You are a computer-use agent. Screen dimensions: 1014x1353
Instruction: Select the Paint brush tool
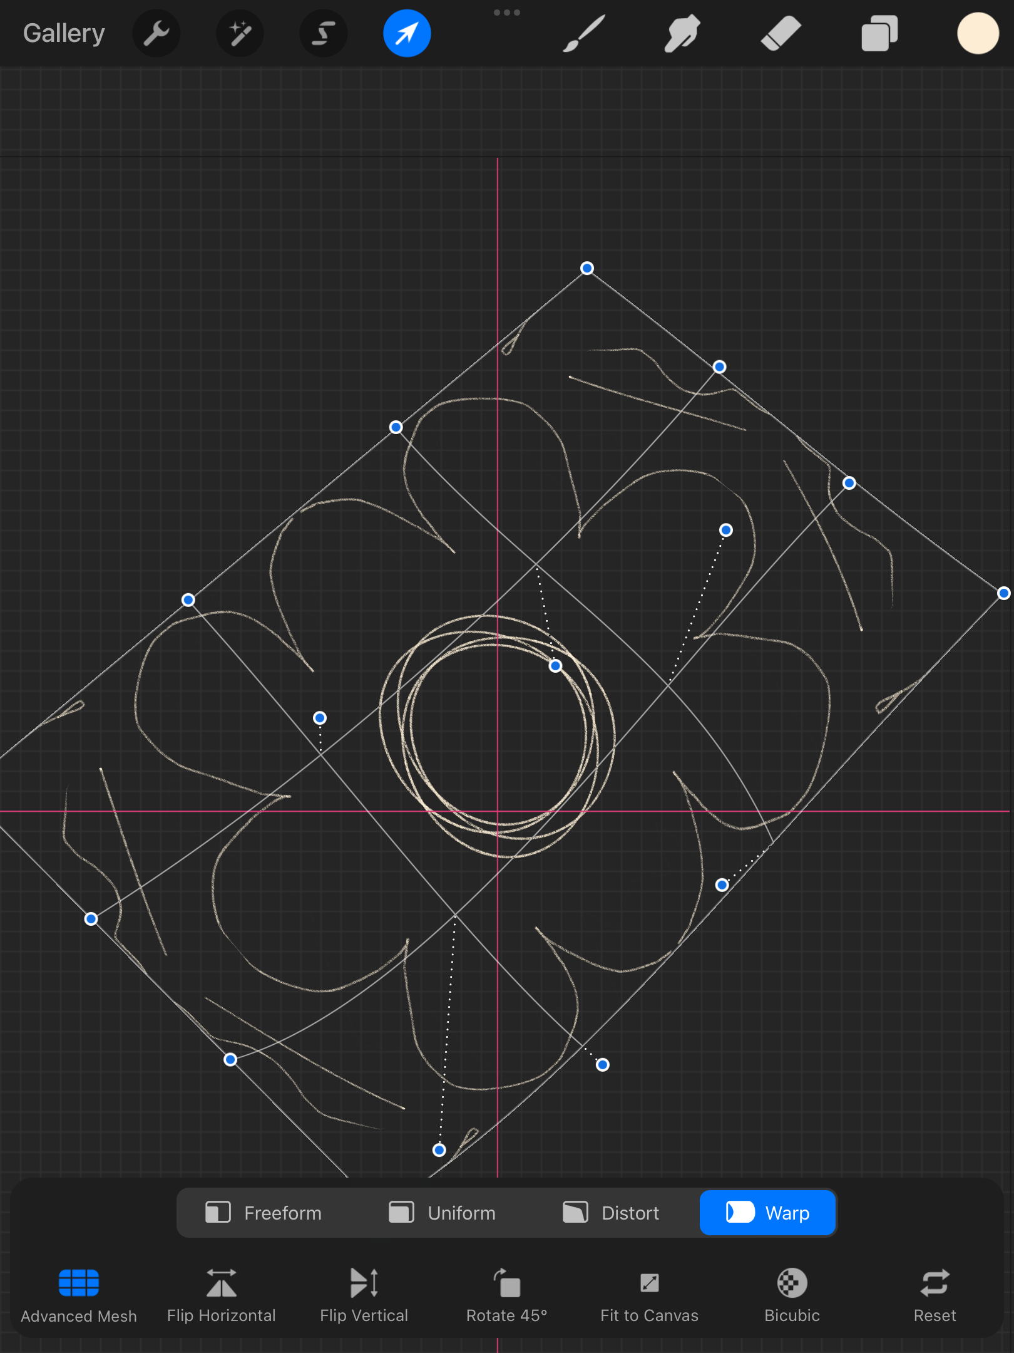(583, 33)
